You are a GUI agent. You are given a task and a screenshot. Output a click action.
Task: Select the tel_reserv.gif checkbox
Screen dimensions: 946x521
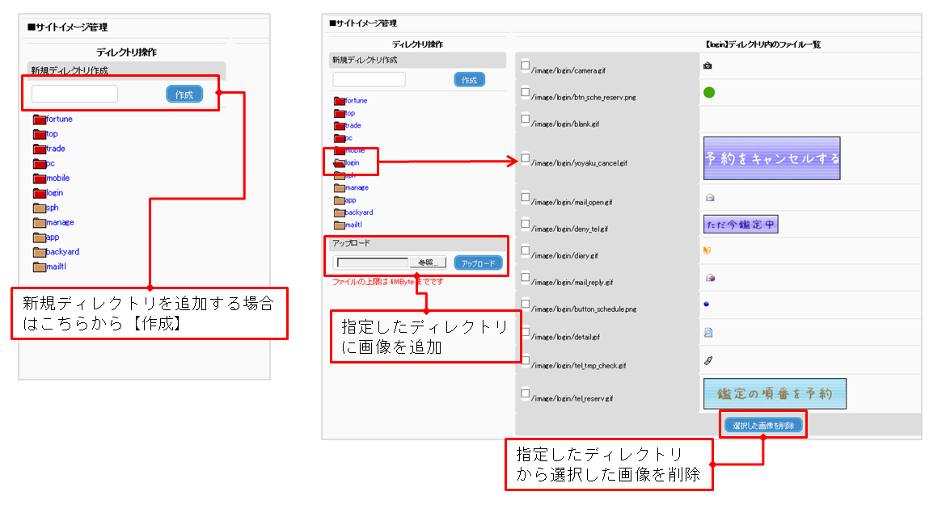click(x=526, y=393)
